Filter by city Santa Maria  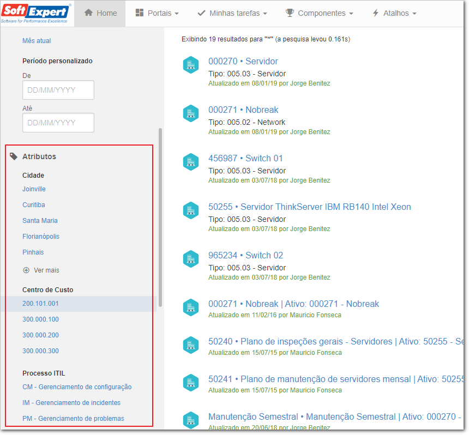point(40,221)
